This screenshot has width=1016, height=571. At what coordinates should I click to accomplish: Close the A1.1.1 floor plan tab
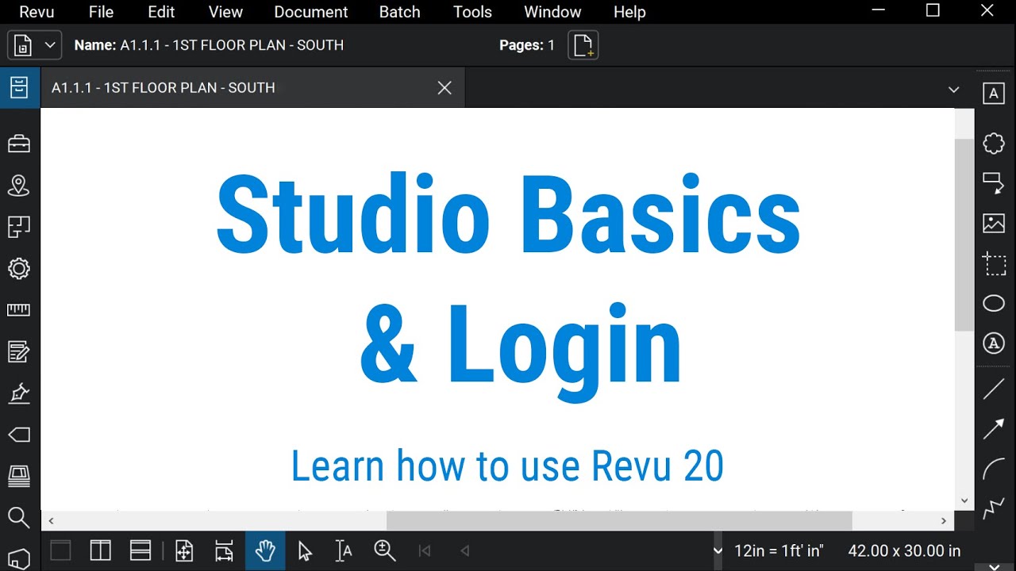[444, 88]
